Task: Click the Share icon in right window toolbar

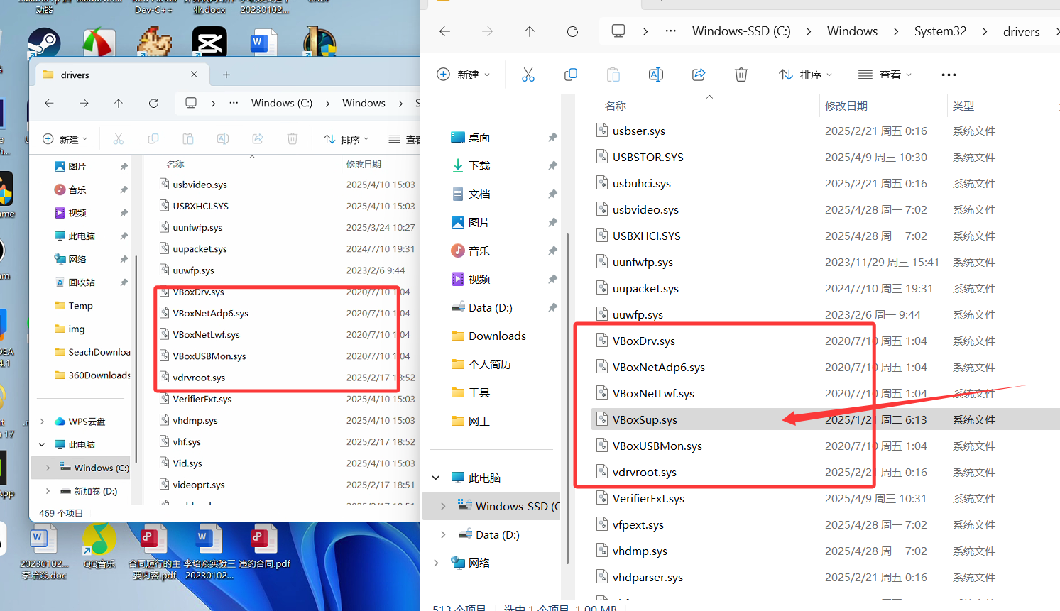Action: 699,75
